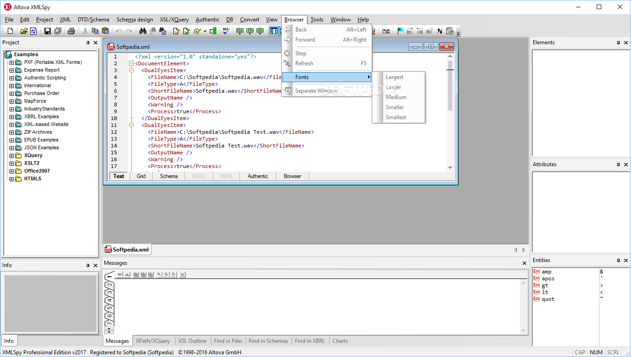Open the Charts output tab

[340, 341]
